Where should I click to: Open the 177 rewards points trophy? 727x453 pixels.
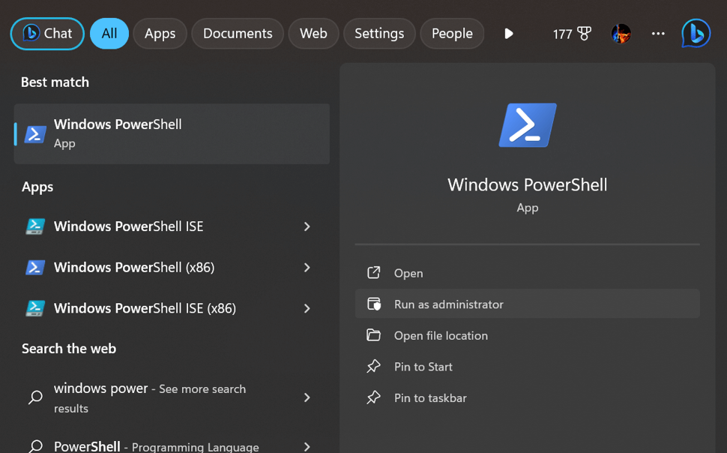tap(572, 34)
